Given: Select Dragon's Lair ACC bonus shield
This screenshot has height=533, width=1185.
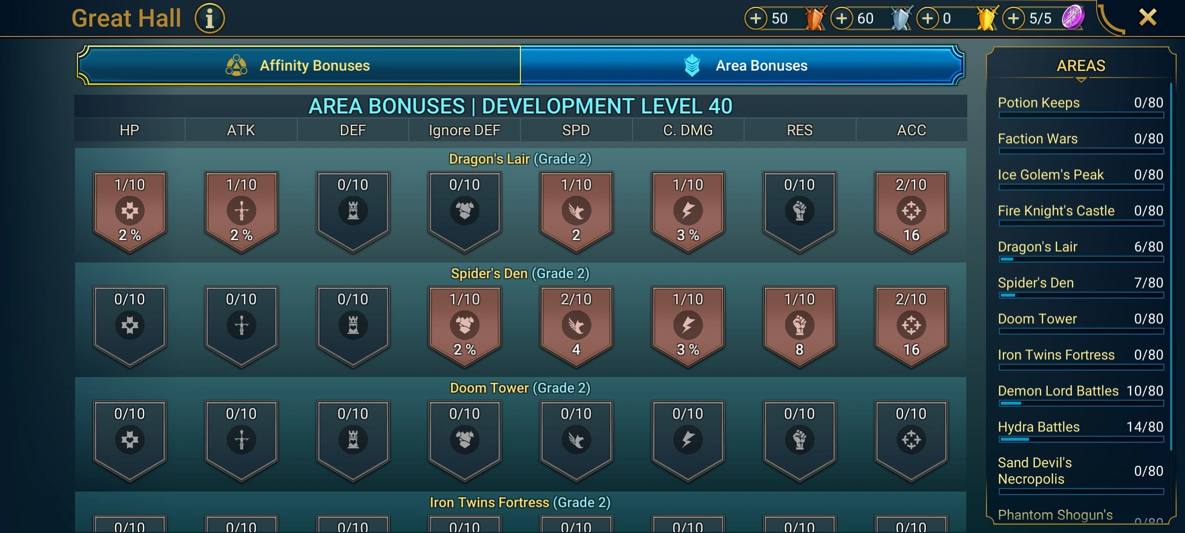Looking at the screenshot, I should [x=911, y=211].
